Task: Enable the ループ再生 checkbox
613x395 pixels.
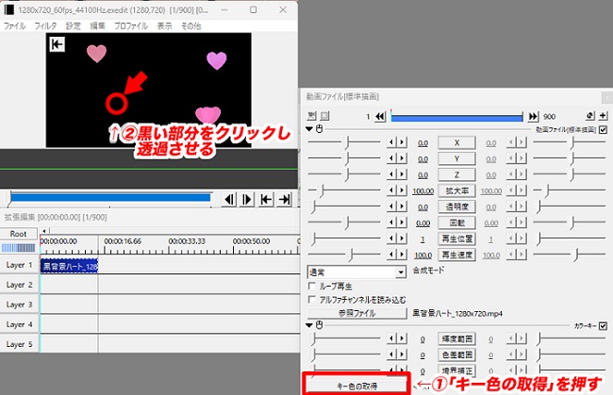Action: tap(312, 286)
